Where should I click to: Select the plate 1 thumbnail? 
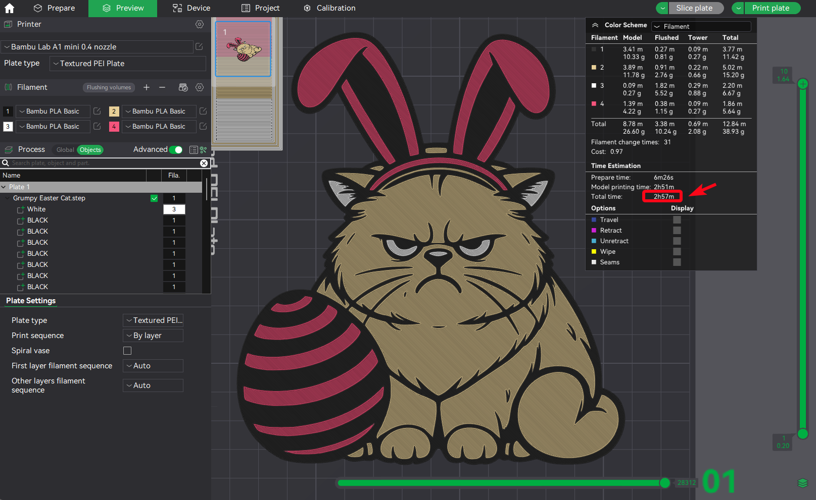[x=244, y=49]
